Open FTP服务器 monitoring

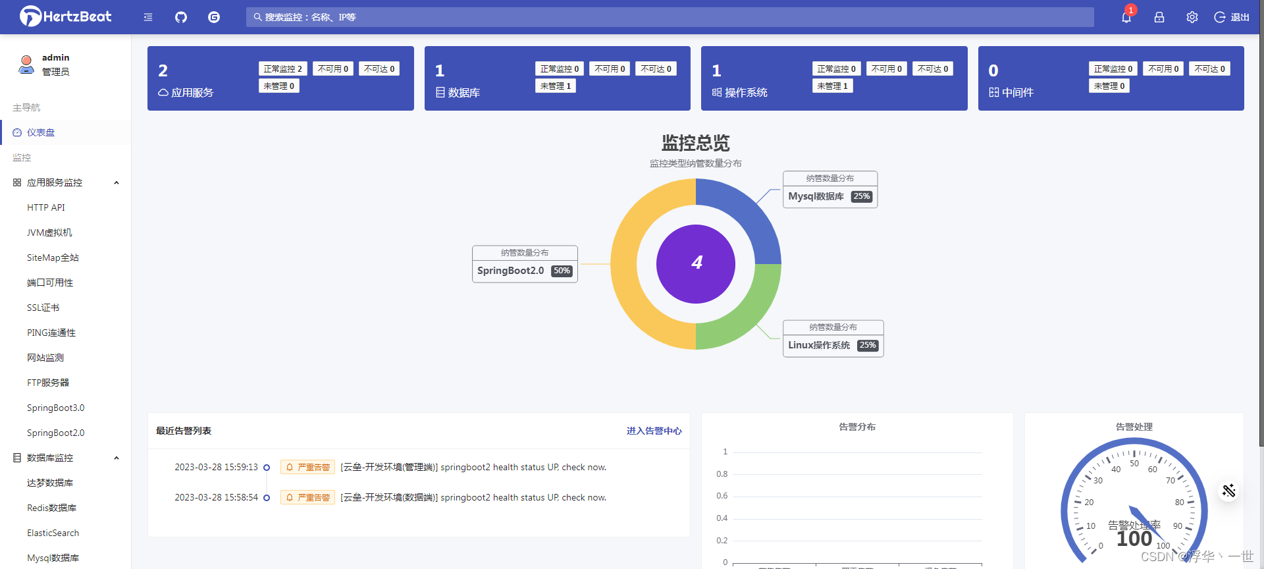pos(48,383)
